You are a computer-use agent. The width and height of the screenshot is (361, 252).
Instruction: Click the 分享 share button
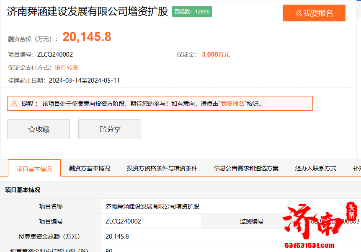(109, 129)
